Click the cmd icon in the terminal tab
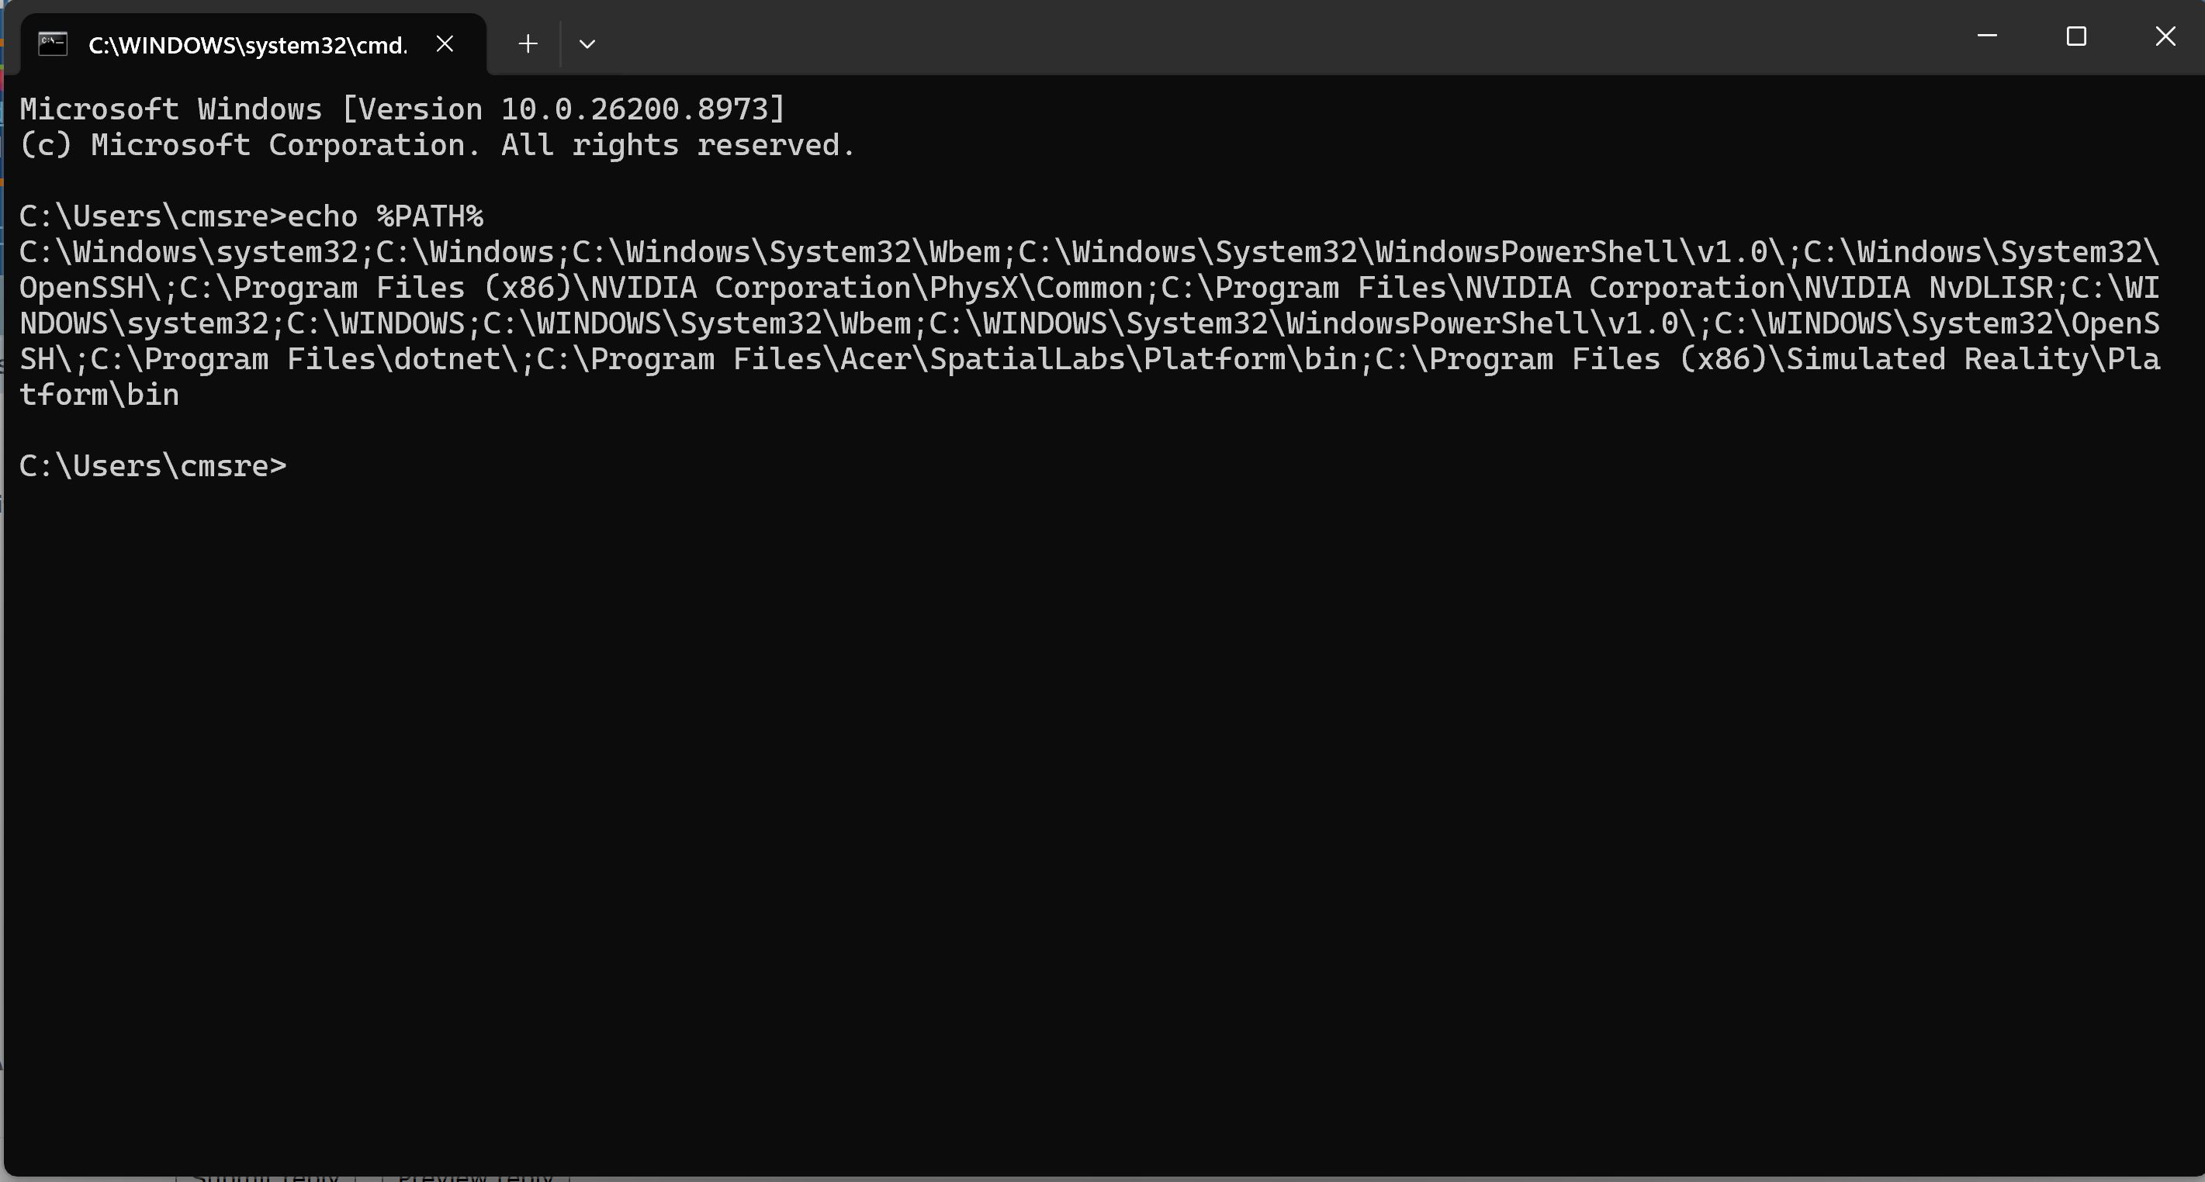Viewport: 2205px width, 1182px height. click(53, 43)
